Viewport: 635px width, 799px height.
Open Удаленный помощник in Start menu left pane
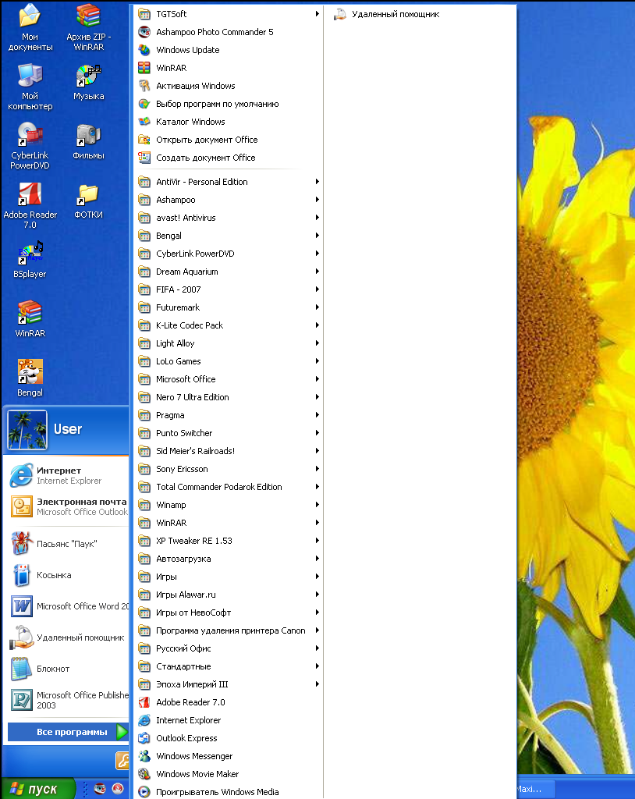pyautogui.click(x=67, y=637)
